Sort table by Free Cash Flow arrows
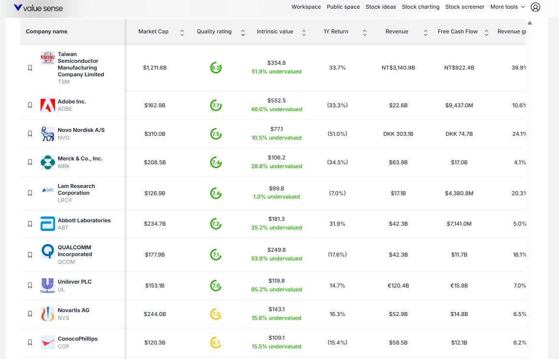The height and width of the screenshot is (359, 559). tap(486, 33)
